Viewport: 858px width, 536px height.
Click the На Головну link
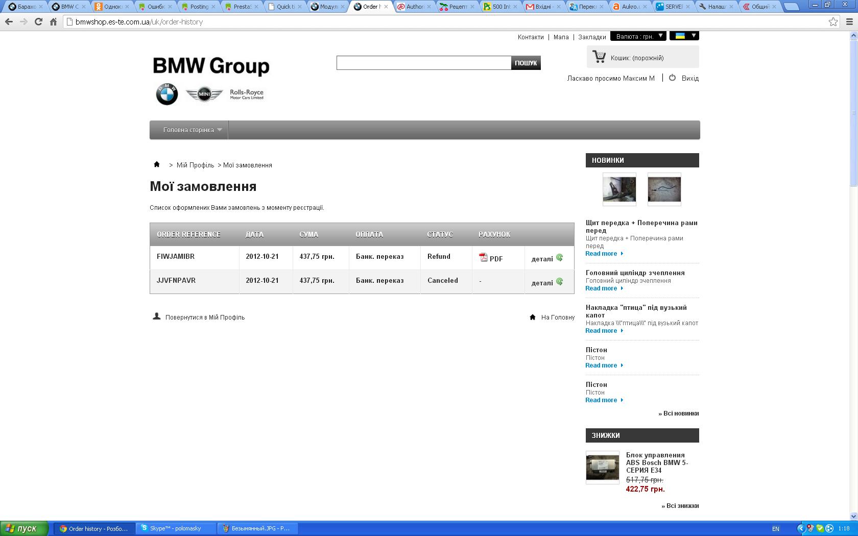(558, 317)
